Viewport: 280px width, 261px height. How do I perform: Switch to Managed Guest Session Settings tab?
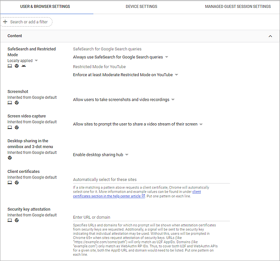click(x=238, y=6)
